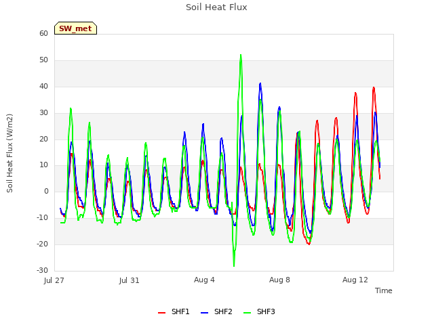The width and height of the screenshot is (434, 325).
Task: Click the SW_met label box
Action: (x=75, y=28)
